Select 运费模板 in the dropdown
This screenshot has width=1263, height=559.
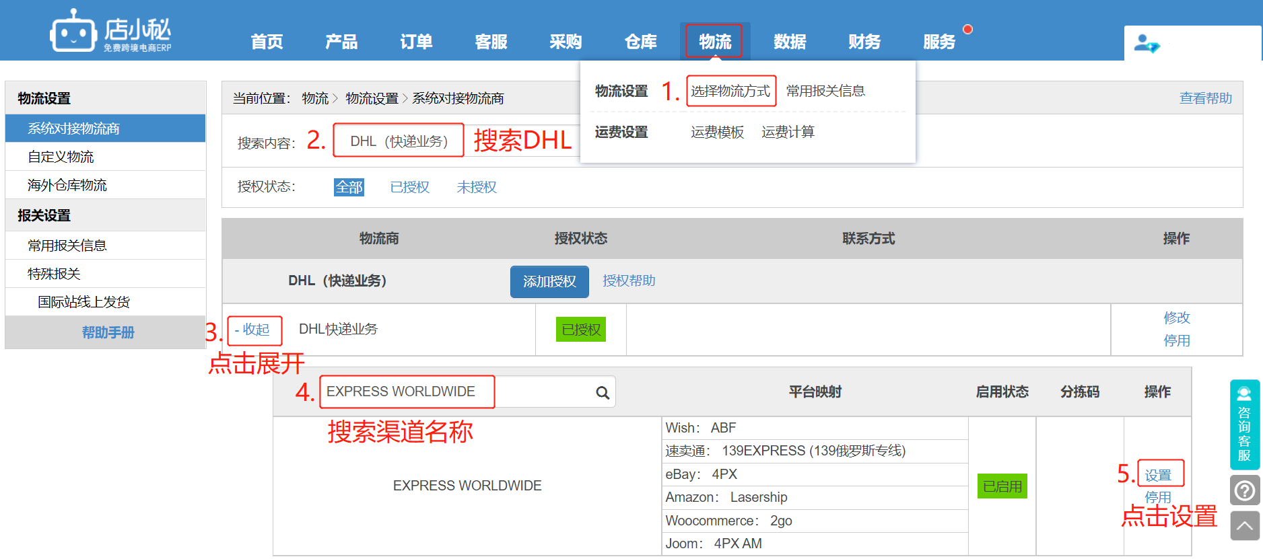(x=717, y=132)
